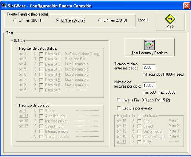191x157 pixels.
Task: Click 'min. 500 max. 50000' text
Action: (159, 92)
